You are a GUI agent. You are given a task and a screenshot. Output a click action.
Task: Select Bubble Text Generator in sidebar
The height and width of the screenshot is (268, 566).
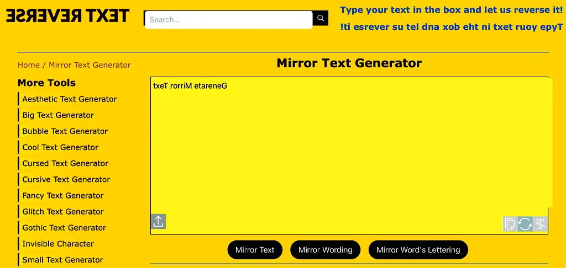(65, 131)
